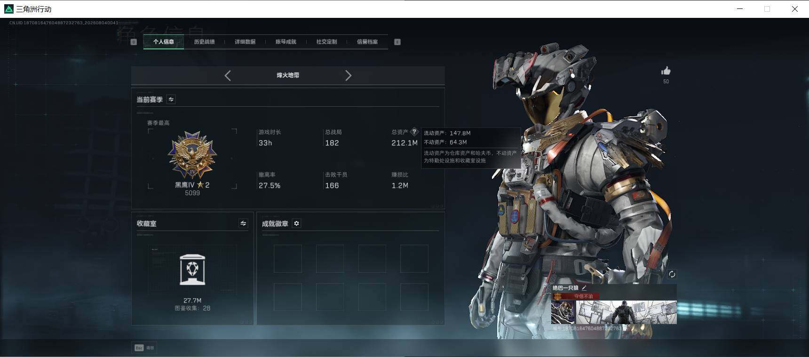
Task: Toggle the switch icon in 收藏室 panel
Action: point(243,223)
